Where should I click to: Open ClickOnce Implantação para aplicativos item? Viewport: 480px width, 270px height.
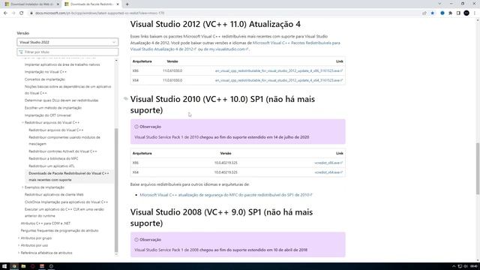coord(66,202)
